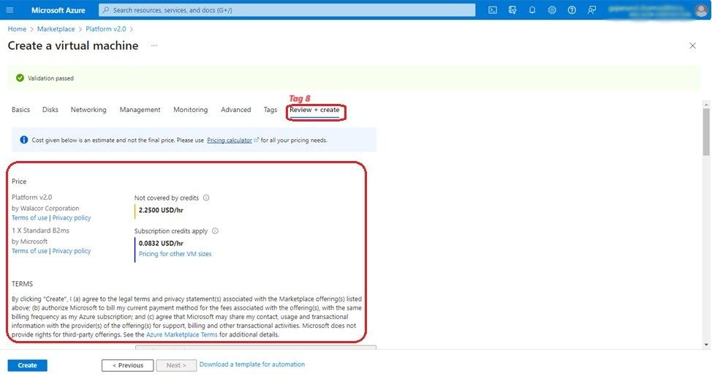Switch to the Advanced tab

click(x=235, y=110)
